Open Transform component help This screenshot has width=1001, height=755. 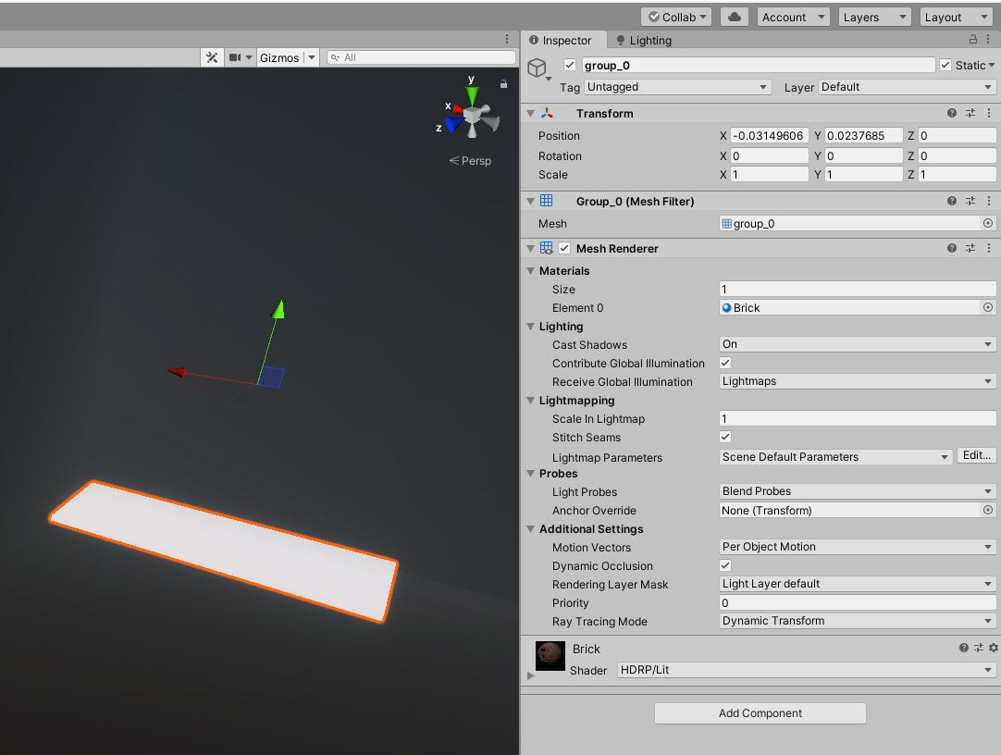pos(952,113)
